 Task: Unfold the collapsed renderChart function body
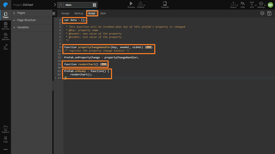point(104,64)
